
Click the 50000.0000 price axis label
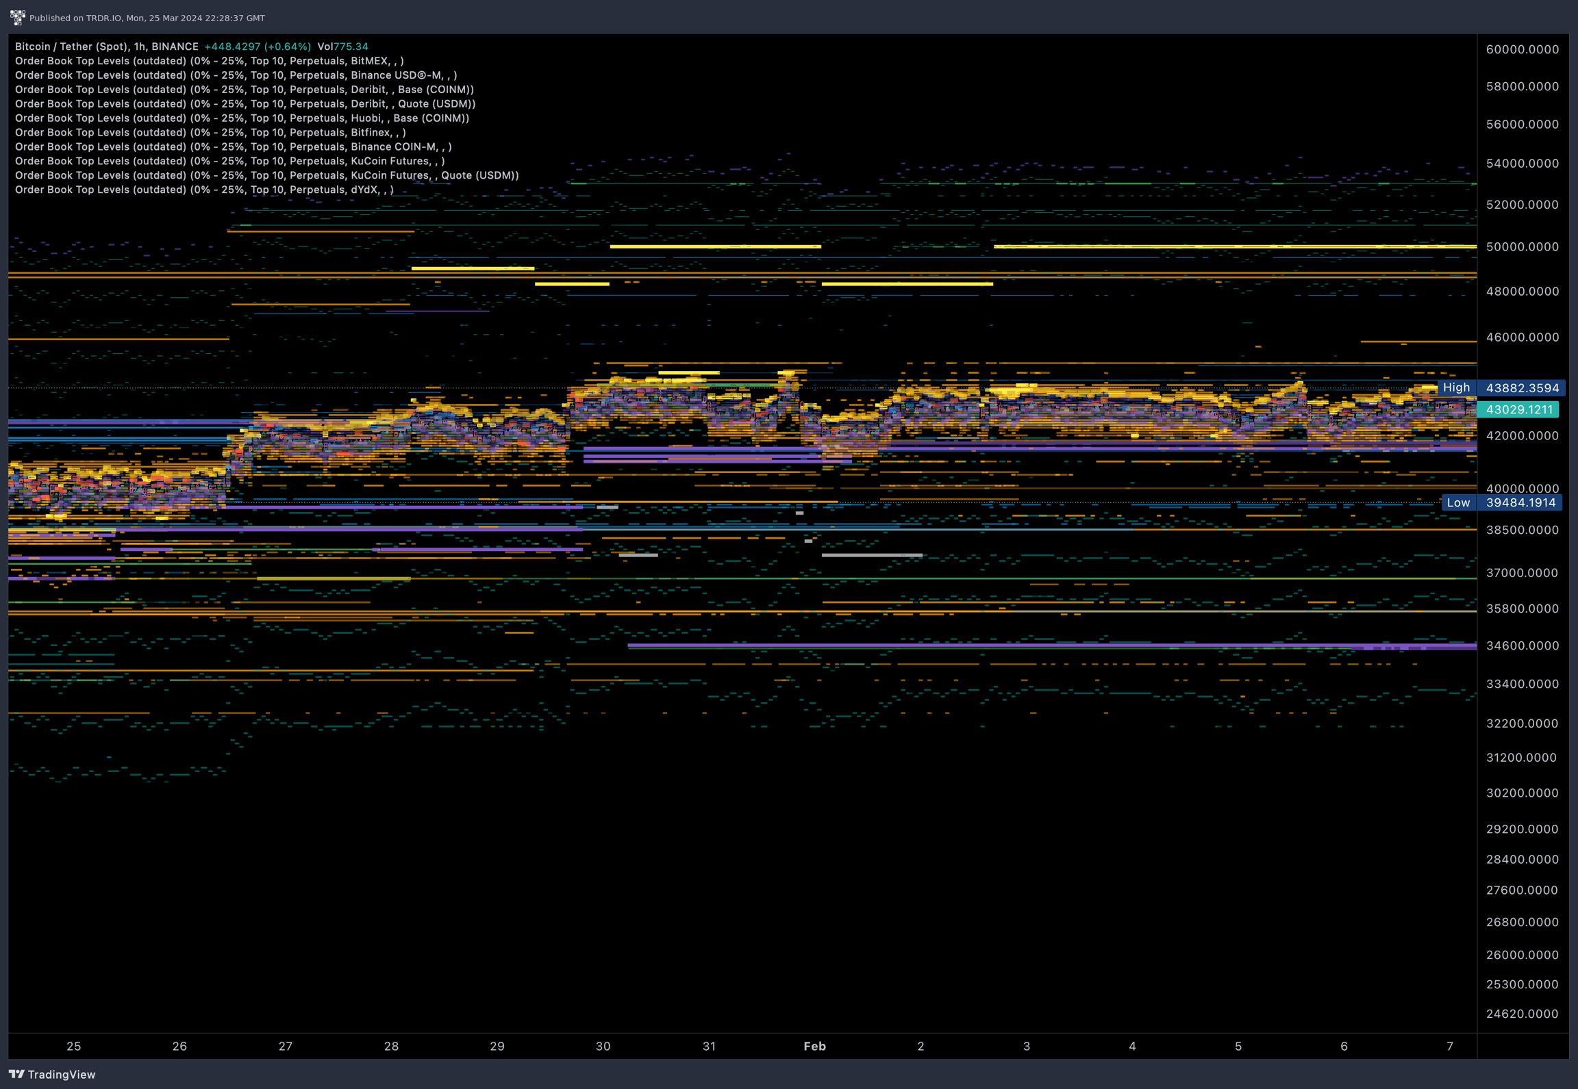pyautogui.click(x=1522, y=247)
